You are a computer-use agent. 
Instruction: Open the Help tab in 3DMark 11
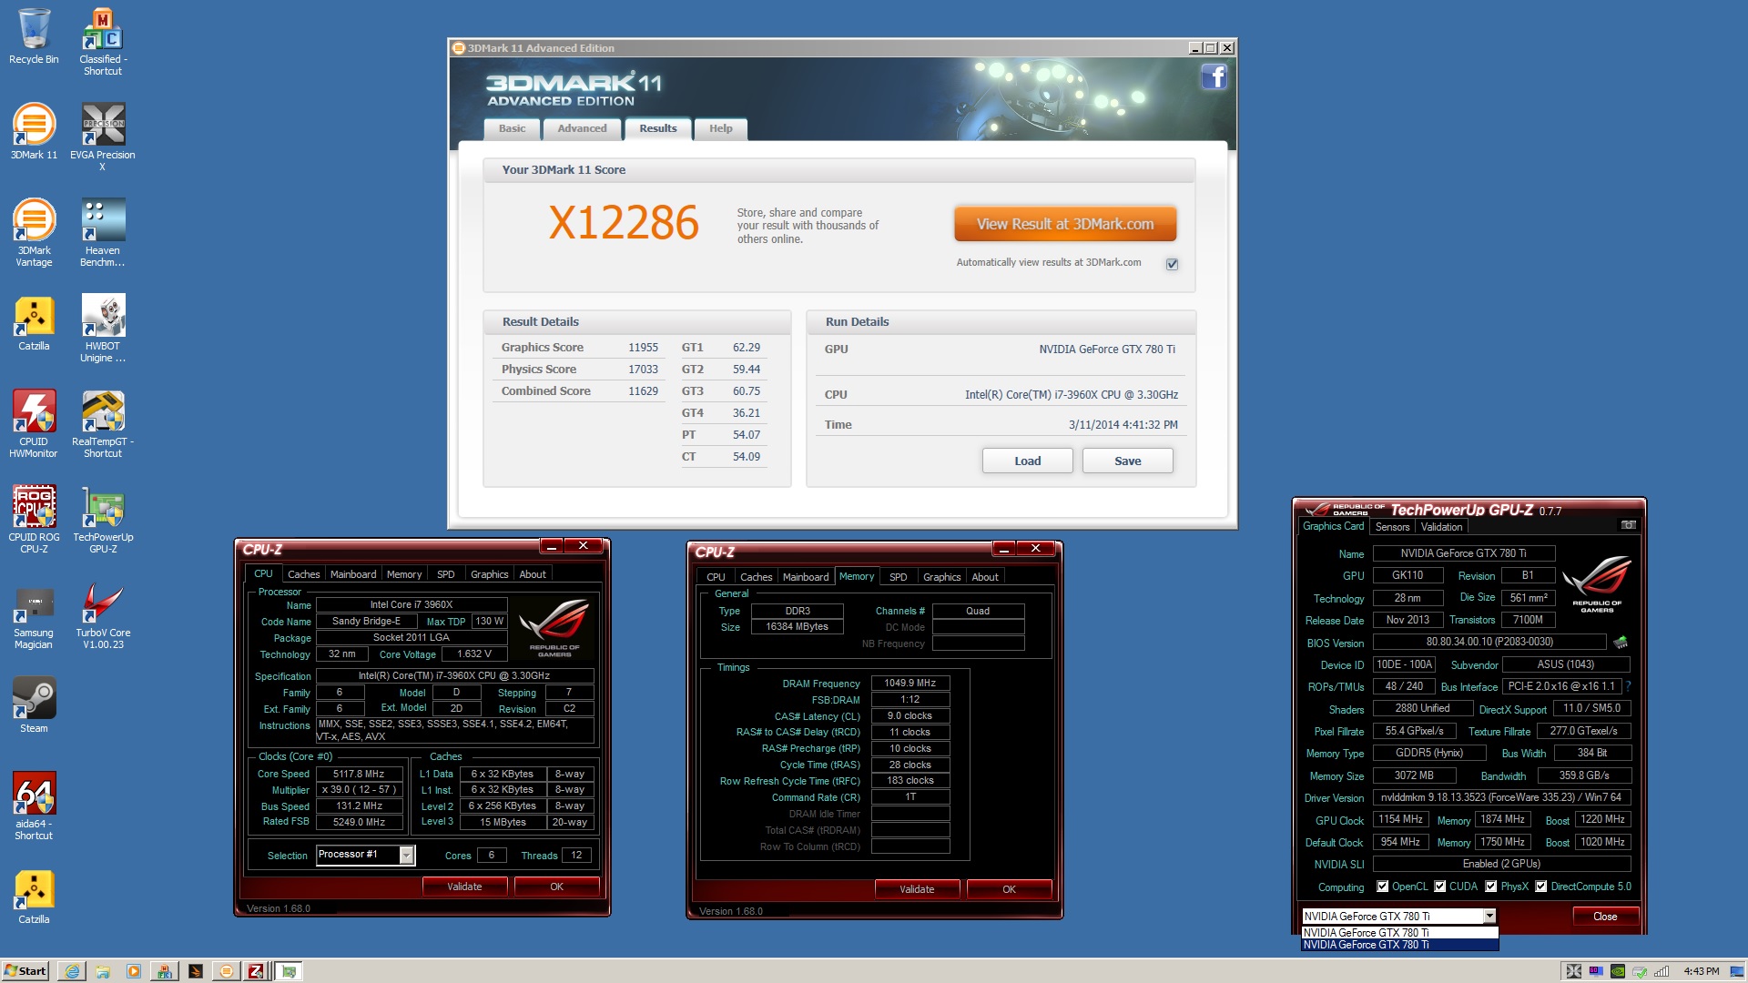pyautogui.click(x=721, y=128)
